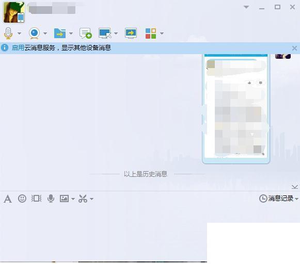Expand the screenshot options dropdown arrow
Image resolution: width=300 pixels, height=264 pixels.
pyautogui.click(x=91, y=199)
